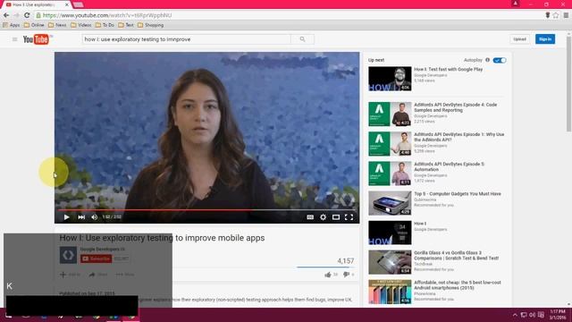Image resolution: width=572 pixels, height=322 pixels.
Task: Select the YouTube browser tab
Action: (37, 4)
